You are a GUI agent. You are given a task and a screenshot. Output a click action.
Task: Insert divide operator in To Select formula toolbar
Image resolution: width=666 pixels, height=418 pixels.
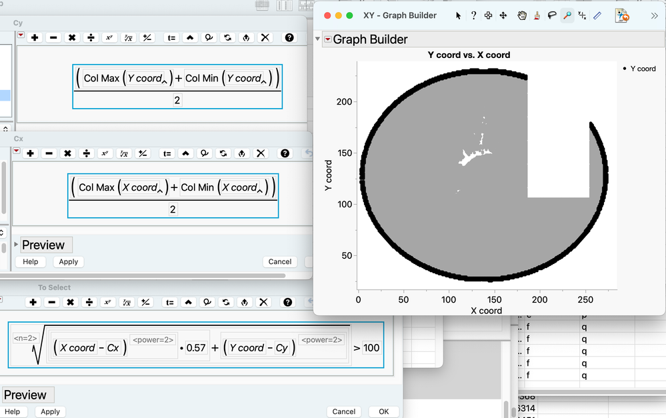coord(89,303)
